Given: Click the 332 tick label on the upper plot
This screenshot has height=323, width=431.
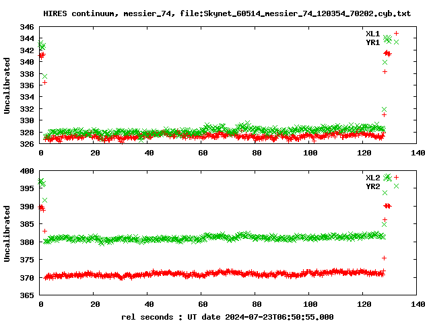Looking at the screenshot, I should pos(27,109).
